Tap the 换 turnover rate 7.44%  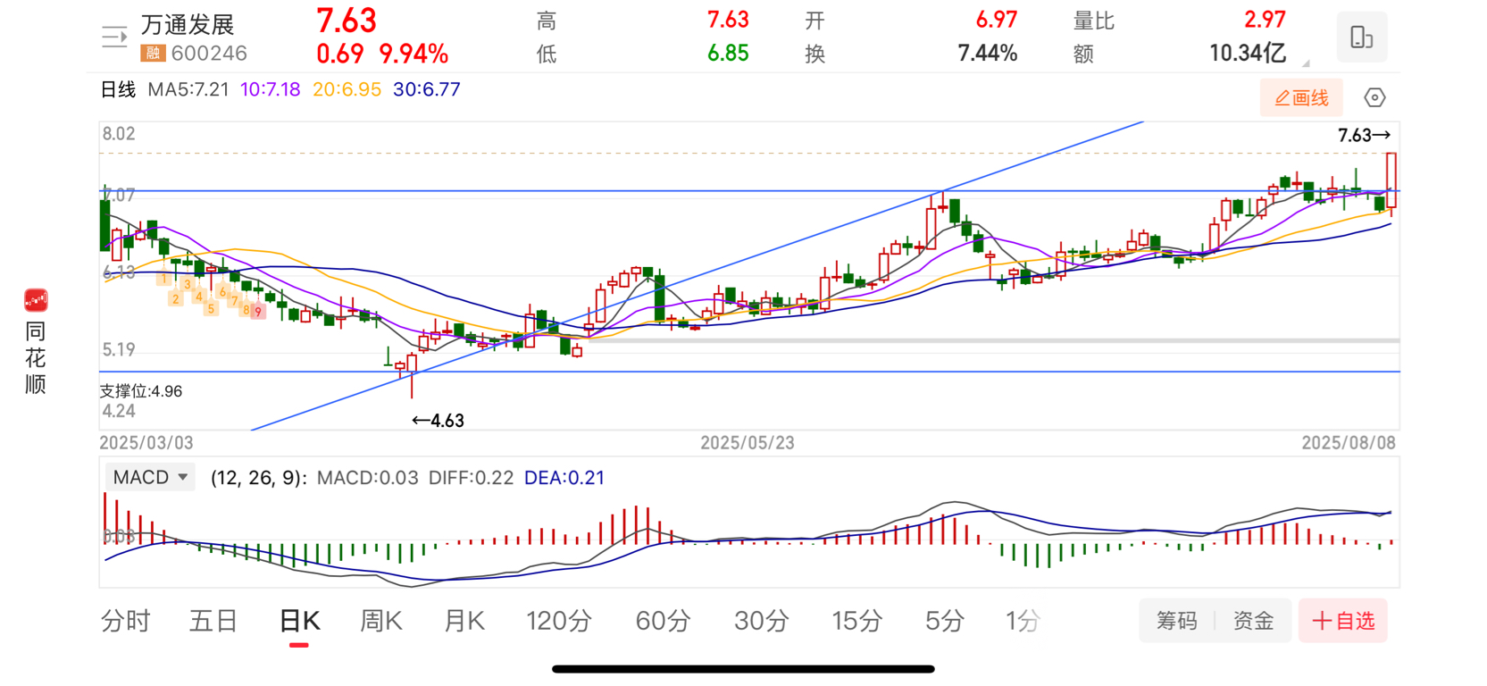[988, 54]
